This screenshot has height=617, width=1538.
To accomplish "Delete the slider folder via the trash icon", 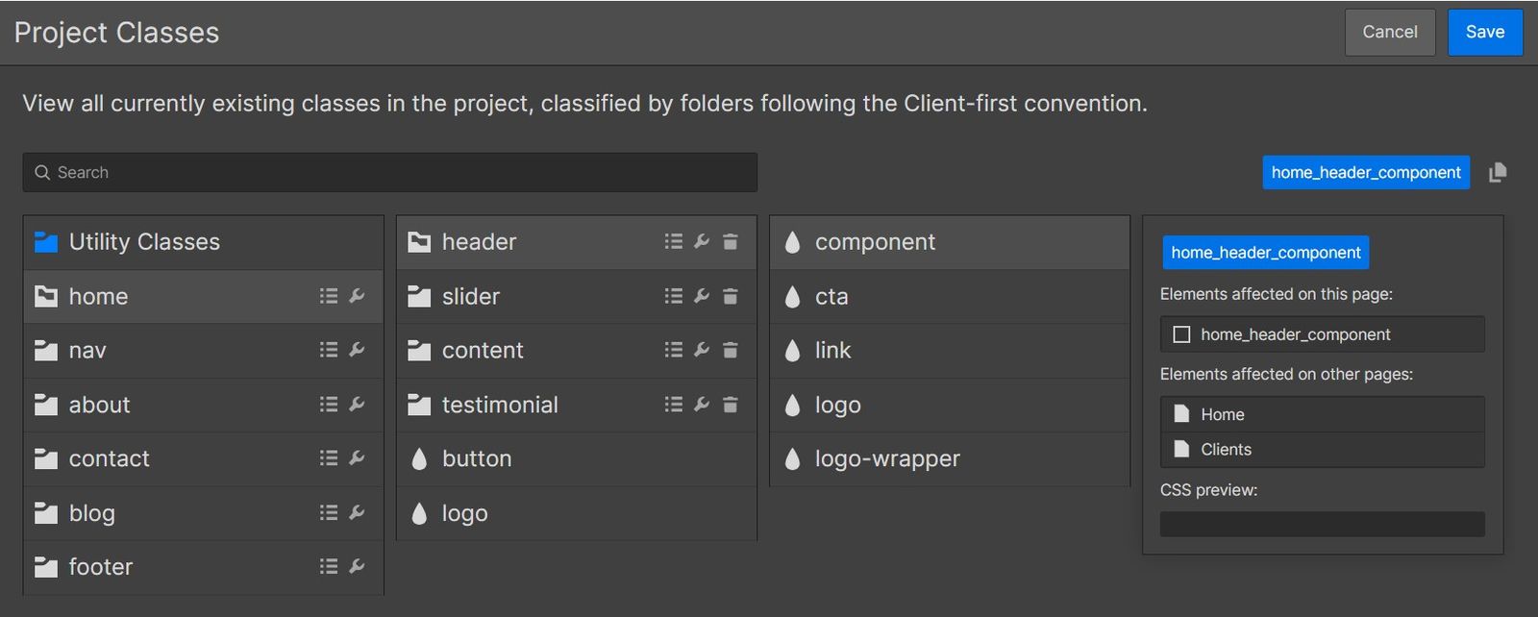I will point(730,296).
